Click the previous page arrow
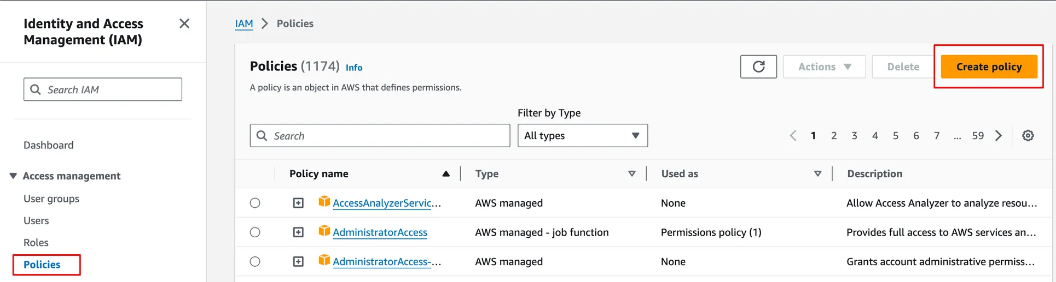 [793, 136]
